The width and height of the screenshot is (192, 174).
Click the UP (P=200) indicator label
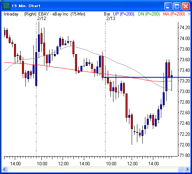click(x=124, y=14)
